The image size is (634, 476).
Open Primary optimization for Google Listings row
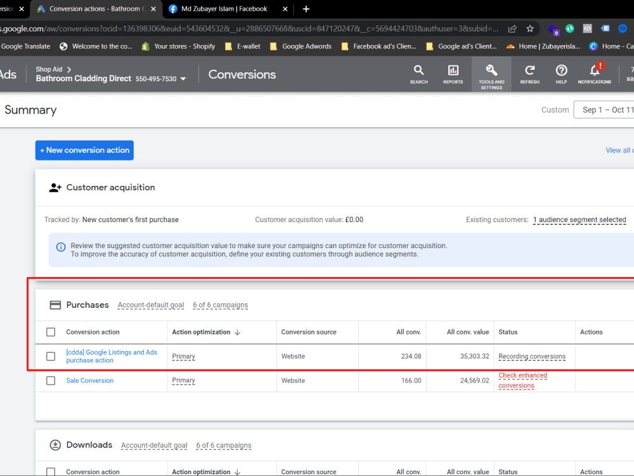pos(183,357)
